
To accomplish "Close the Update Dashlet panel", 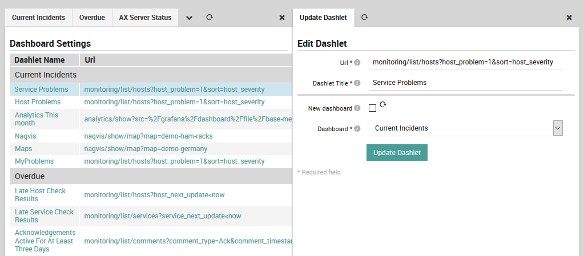I will coord(569,18).
